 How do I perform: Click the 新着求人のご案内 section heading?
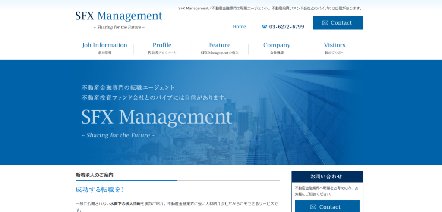95,175
